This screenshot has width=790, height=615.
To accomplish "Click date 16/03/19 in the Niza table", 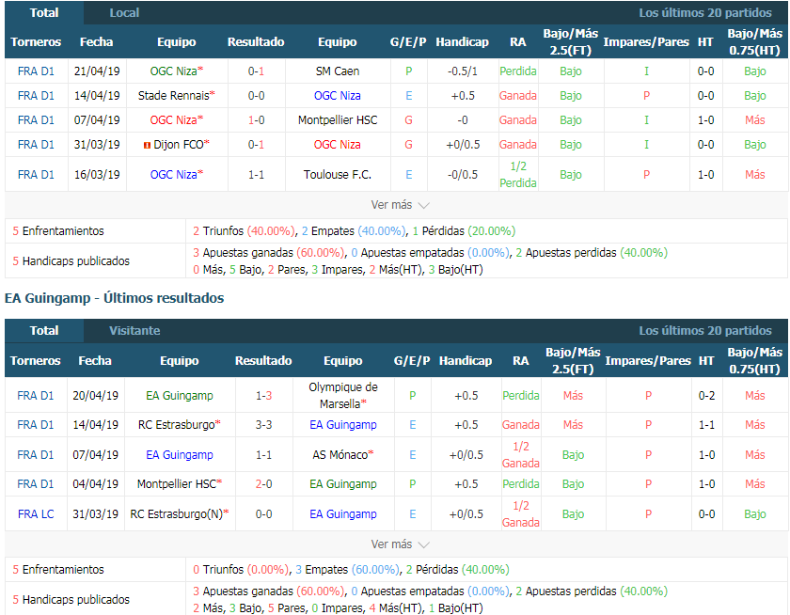I will point(97,174).
